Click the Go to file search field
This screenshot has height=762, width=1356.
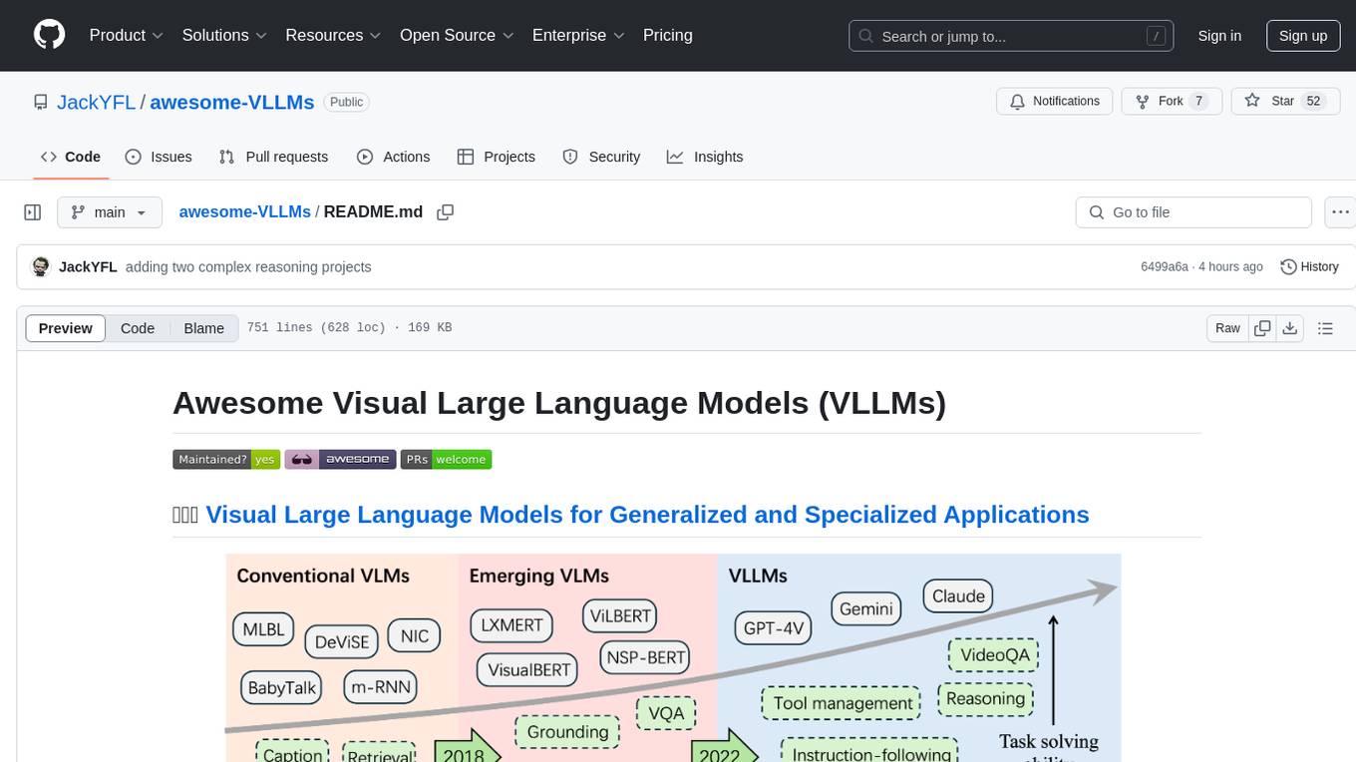coord(1193,212)
